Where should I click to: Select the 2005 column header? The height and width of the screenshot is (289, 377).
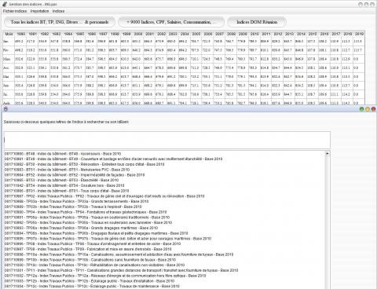tap(196, 34)
